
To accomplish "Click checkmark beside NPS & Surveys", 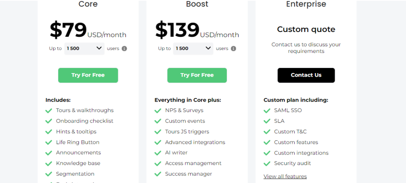I will [x=158, y=111].
